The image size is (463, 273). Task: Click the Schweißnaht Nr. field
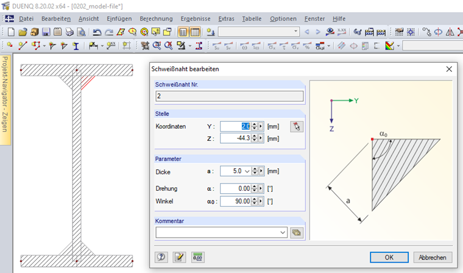pos(230,96)
